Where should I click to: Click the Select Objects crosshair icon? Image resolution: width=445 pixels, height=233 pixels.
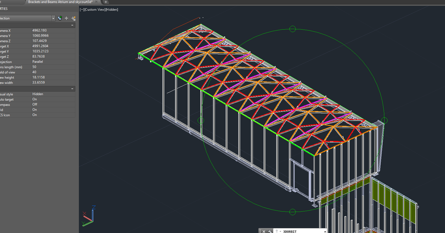point(66,18)
